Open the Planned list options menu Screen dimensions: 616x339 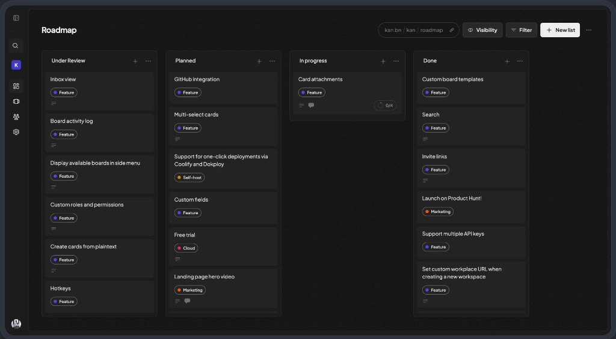click(x=272, y=61)
